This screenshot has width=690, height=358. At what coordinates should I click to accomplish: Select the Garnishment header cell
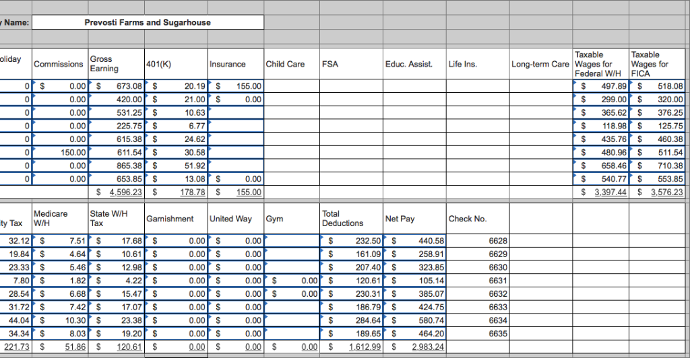(176, 218)
